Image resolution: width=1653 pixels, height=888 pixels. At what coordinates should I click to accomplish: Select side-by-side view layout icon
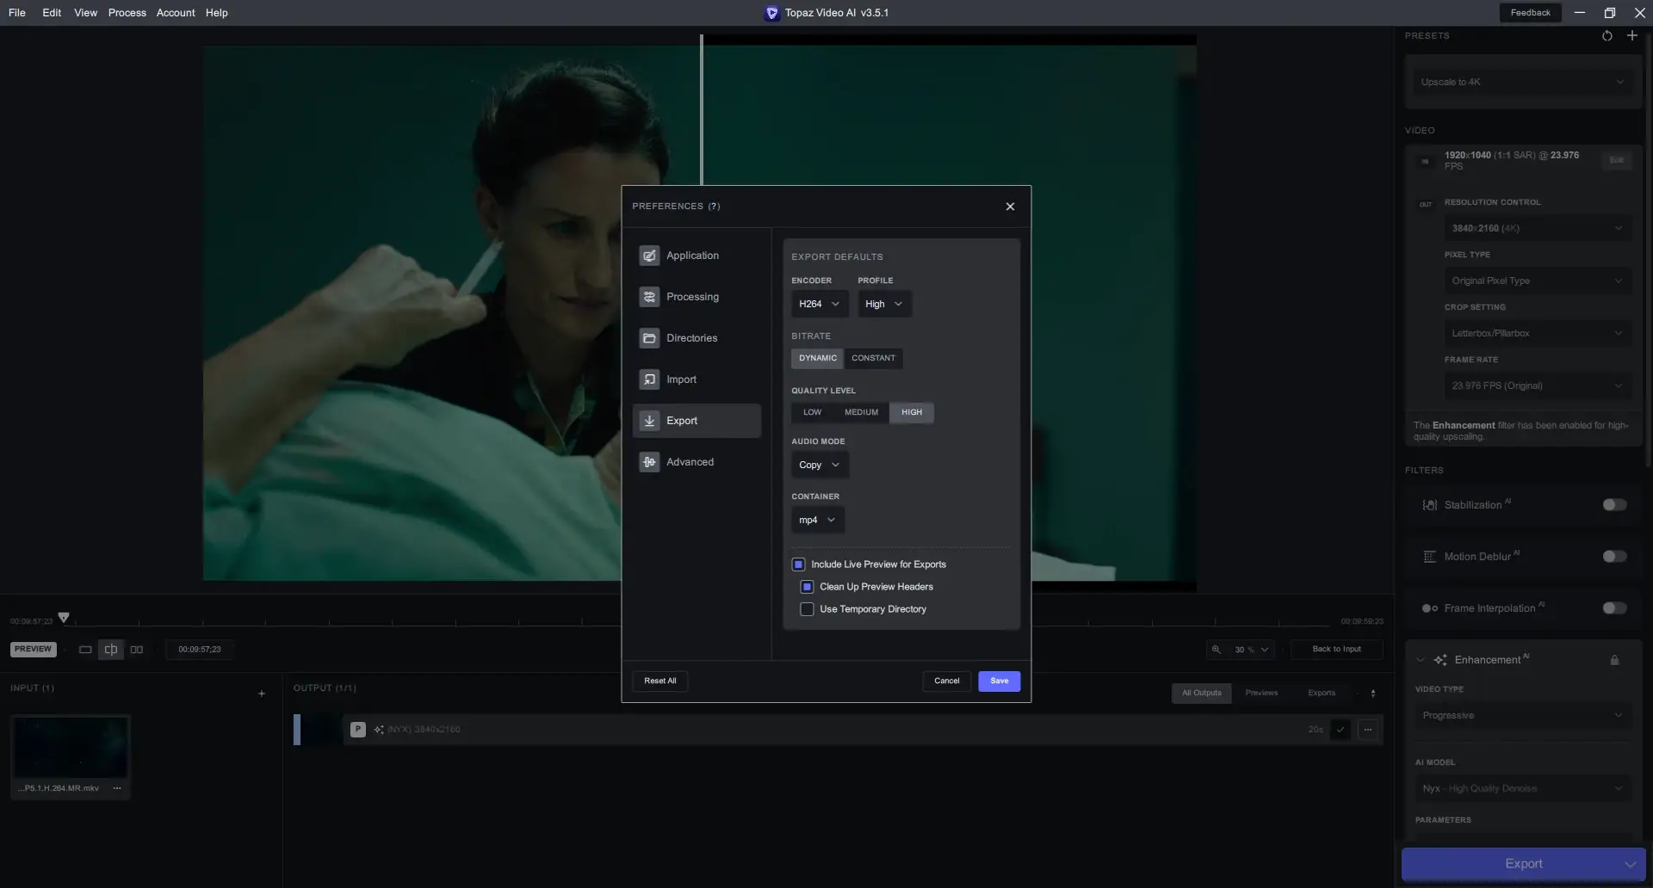tap(137, 650)
